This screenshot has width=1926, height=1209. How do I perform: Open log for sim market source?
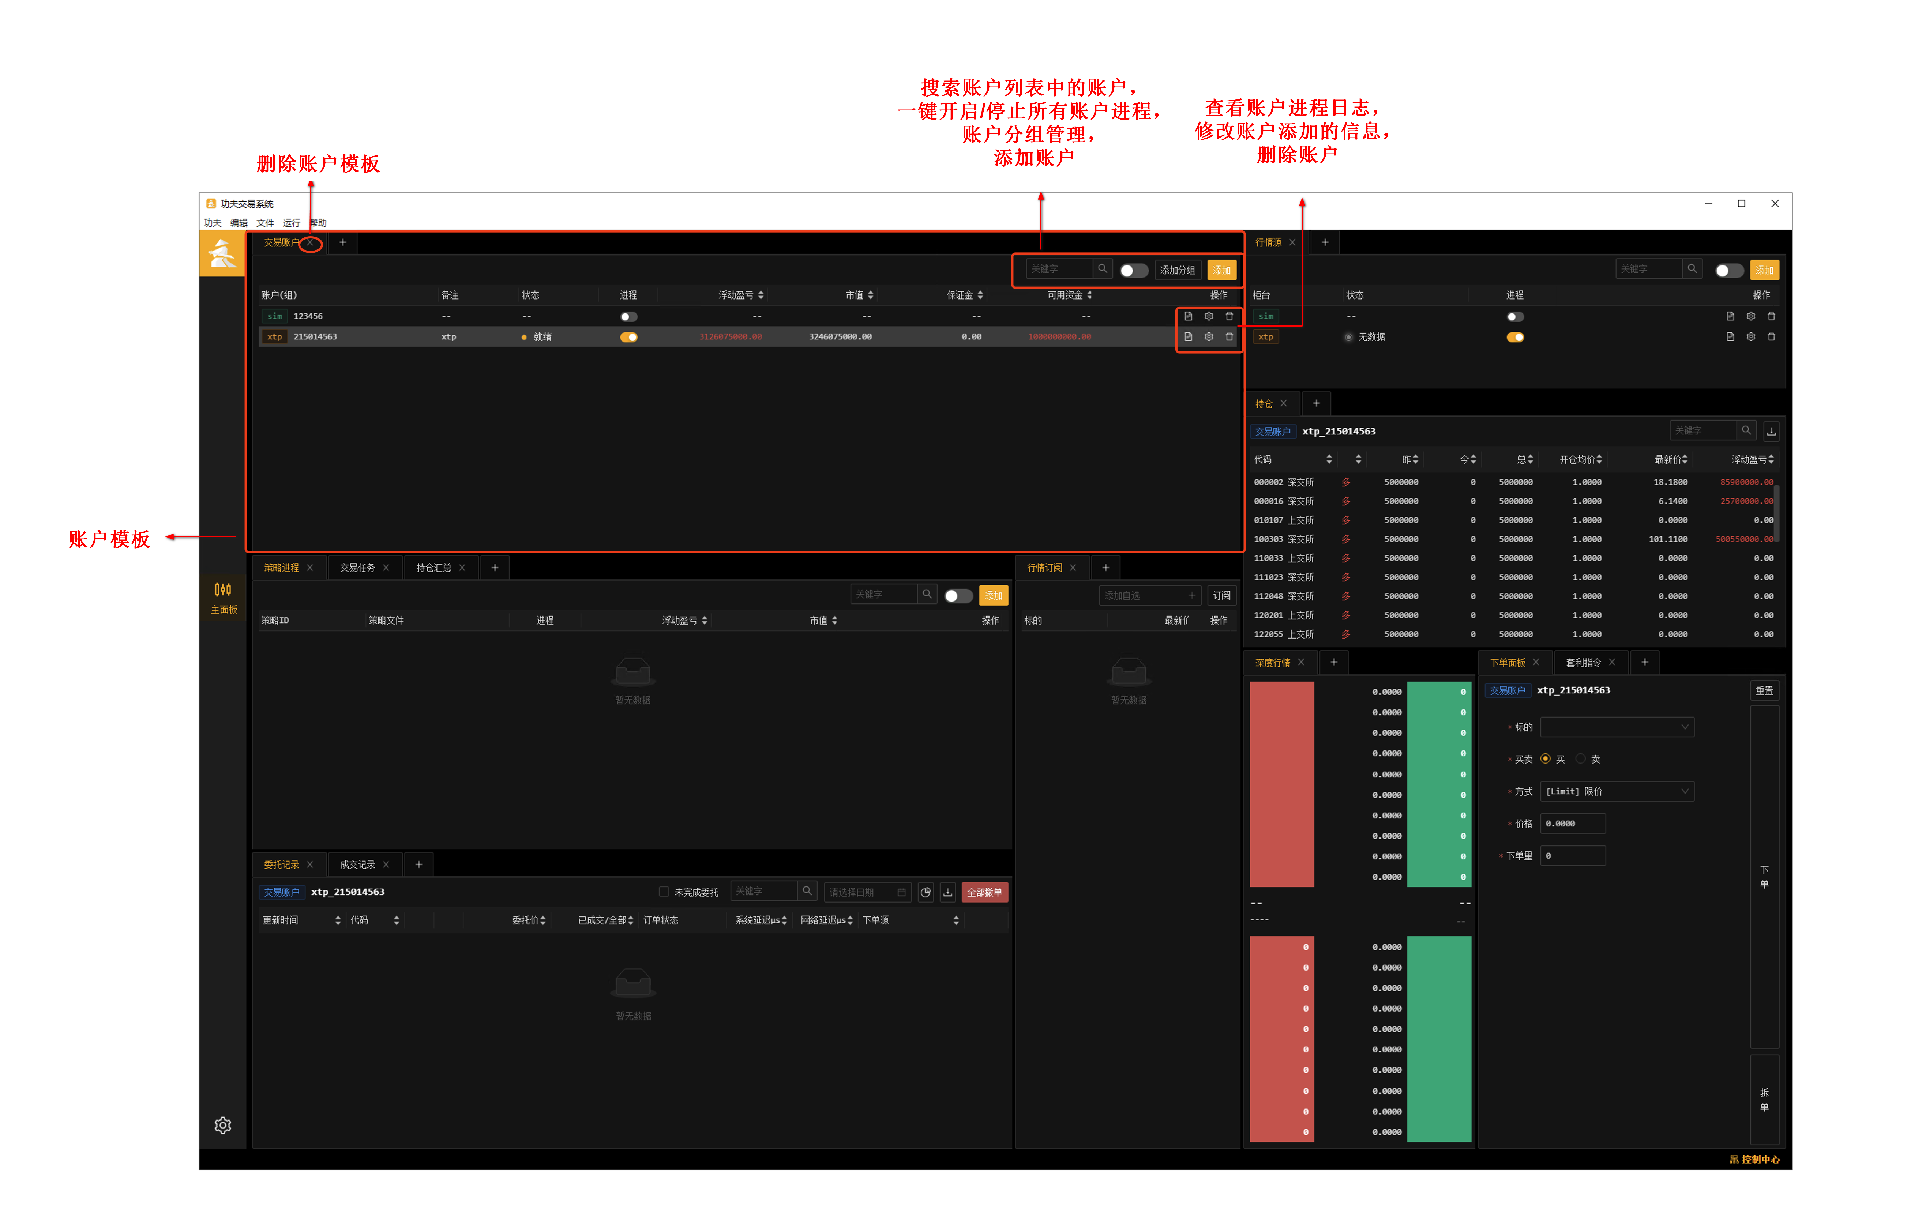[1730, 317]
